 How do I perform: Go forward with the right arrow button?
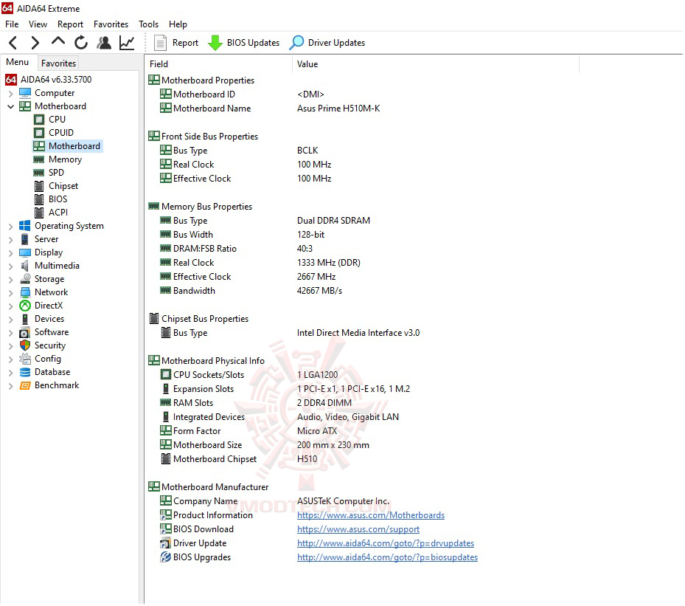[x=35, y=43]
